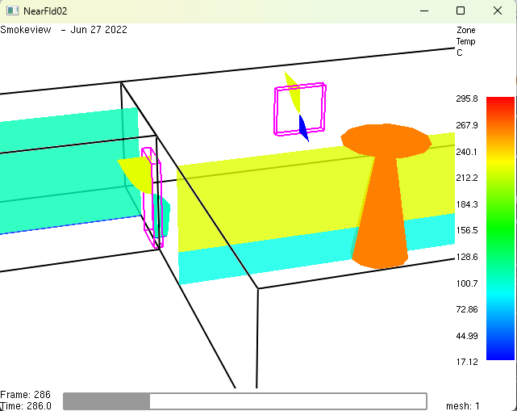
Task: Click the blue flow triangle at the square vent
Action: (302, 128)
